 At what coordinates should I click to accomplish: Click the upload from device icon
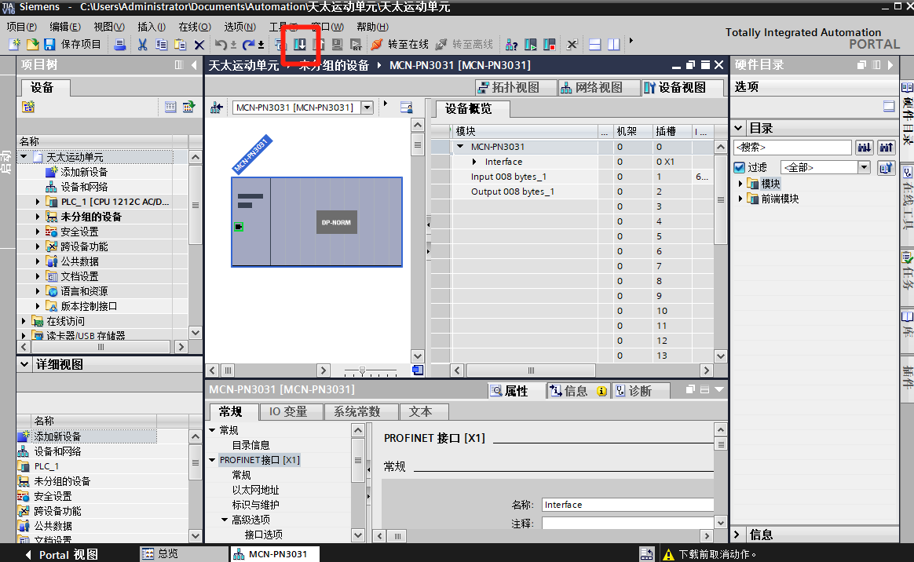tap(318, 44)
